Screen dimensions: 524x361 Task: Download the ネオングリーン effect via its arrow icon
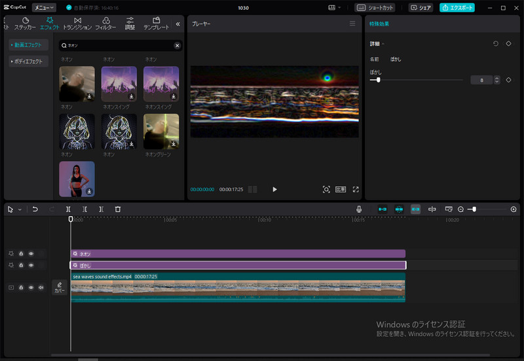click(x=174, y=143)
